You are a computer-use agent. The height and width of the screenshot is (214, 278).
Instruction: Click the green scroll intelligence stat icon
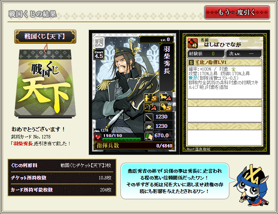pos(149,136)
